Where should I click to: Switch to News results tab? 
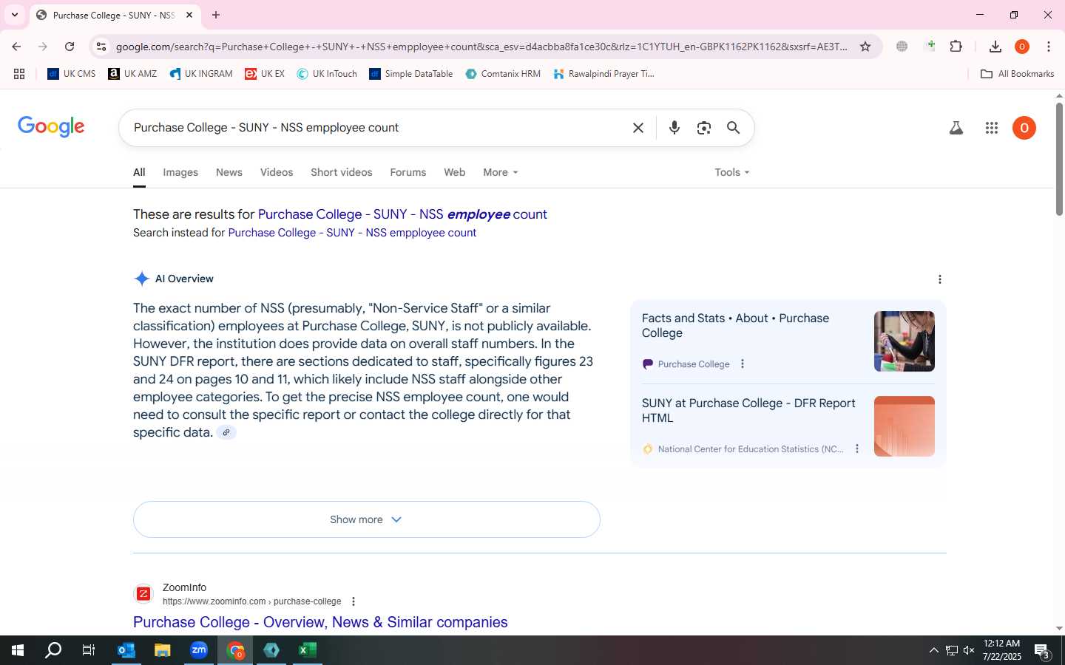[x=229, y=172]
